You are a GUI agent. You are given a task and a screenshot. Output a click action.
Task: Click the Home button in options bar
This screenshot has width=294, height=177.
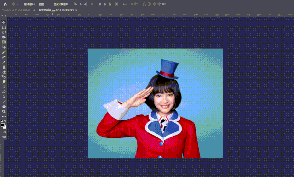(5, 4)
